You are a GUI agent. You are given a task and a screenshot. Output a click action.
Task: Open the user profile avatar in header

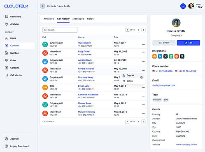click(191, 6)
